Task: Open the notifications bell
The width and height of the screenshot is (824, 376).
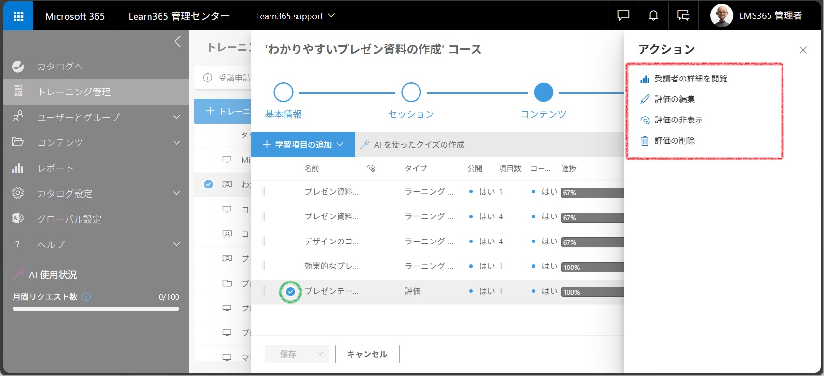Action: pyautogui.click(x=653, y=16)
